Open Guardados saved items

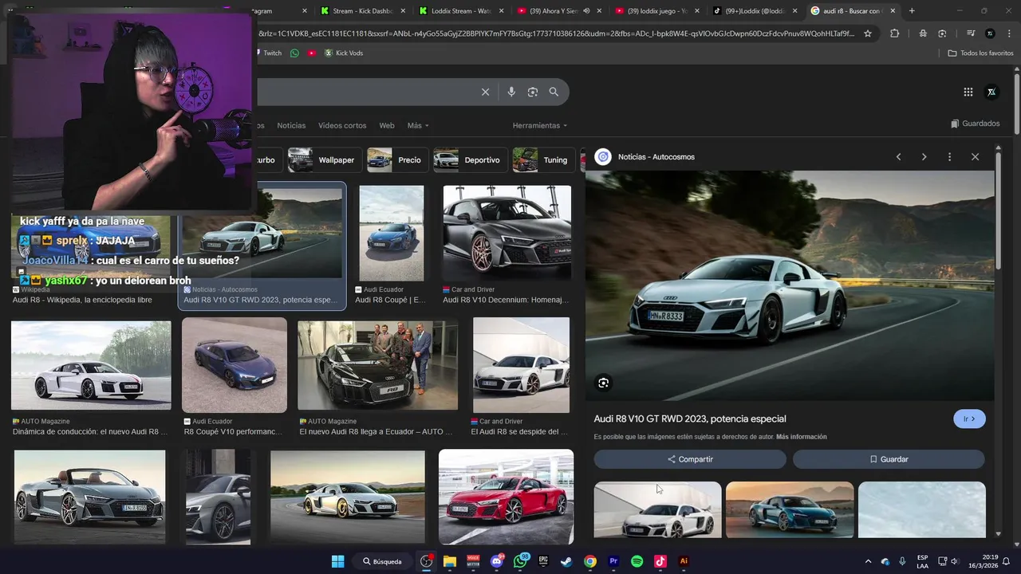tap(975, 124)
